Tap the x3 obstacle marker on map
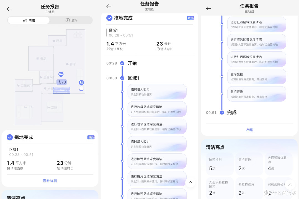The width and height of the screenshot is (299, 199). click(x=61, y=82)
